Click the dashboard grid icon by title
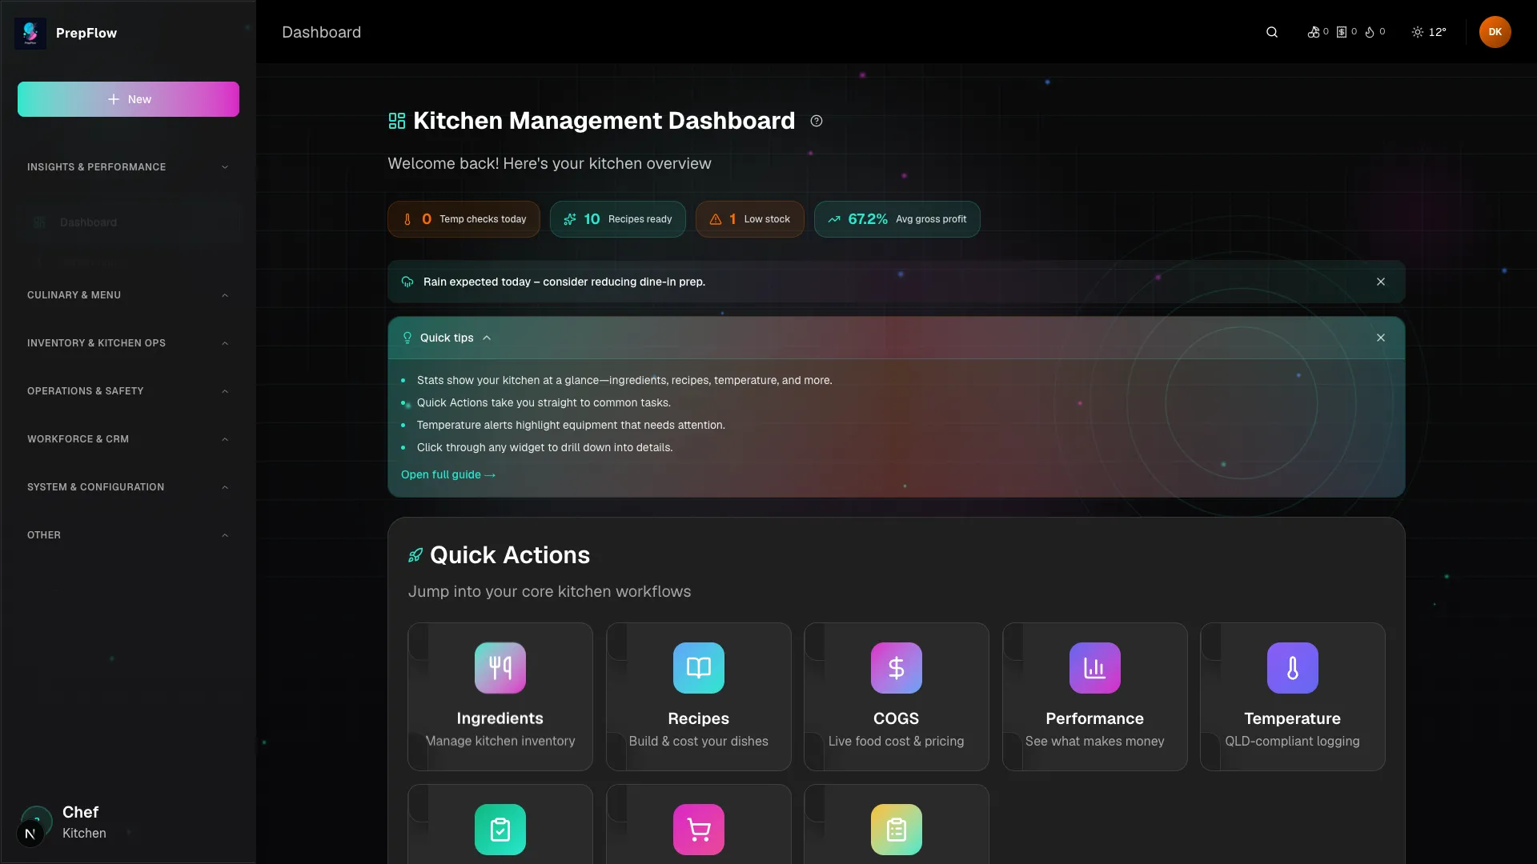The width and height of the screenshot is (1537, 864). click(397, 121)
